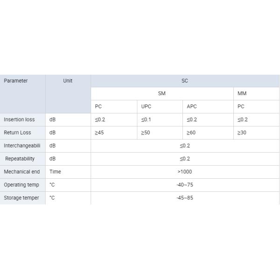Click the Mechanical endurance row label

click(22, 172)
